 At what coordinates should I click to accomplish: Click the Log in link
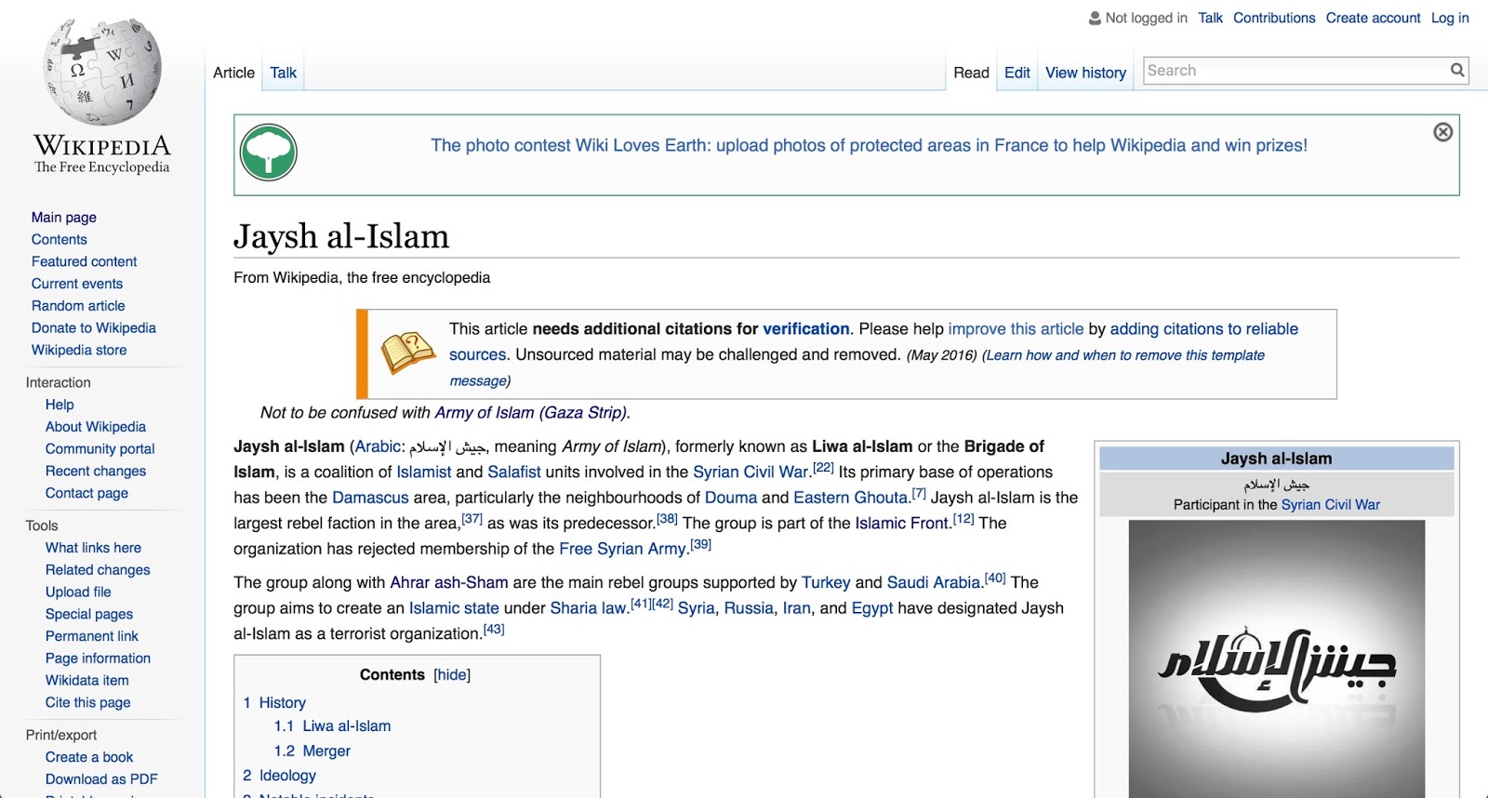point(1450,18)
